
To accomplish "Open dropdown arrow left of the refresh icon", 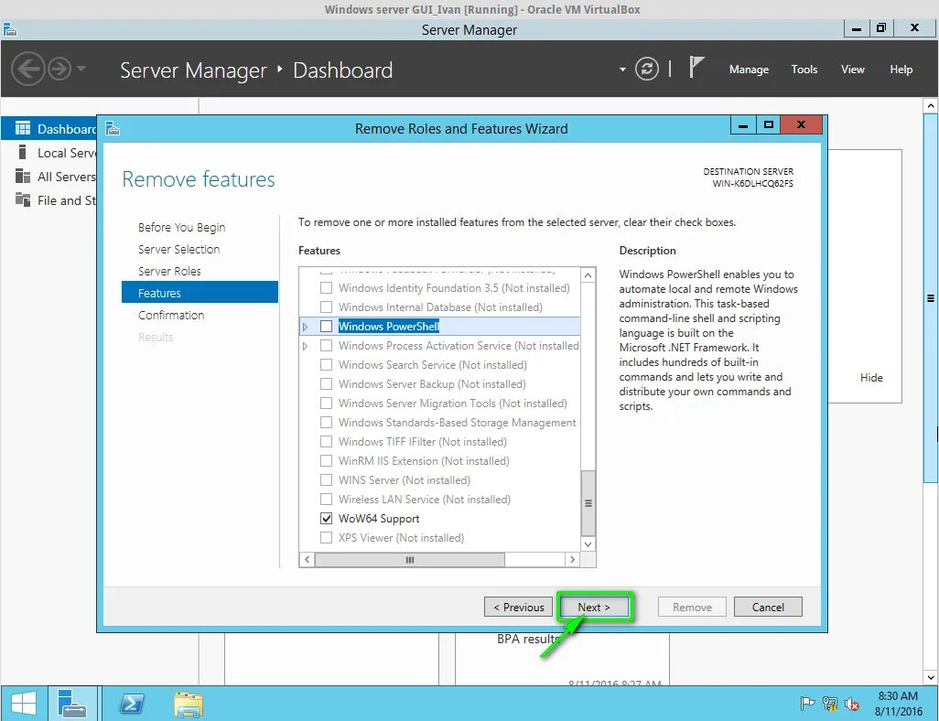I will (623, 70).
